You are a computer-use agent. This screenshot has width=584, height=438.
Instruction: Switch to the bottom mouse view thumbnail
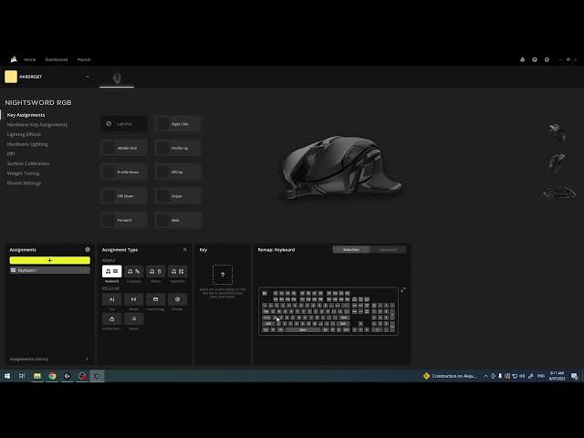coord(558,193)
